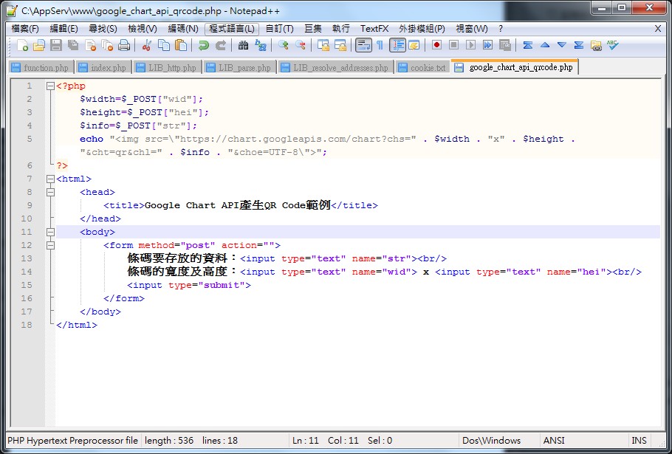Open the 程式語言(L) menu
The width and height of the screenshot is (672, 454).
pos(231,29)
